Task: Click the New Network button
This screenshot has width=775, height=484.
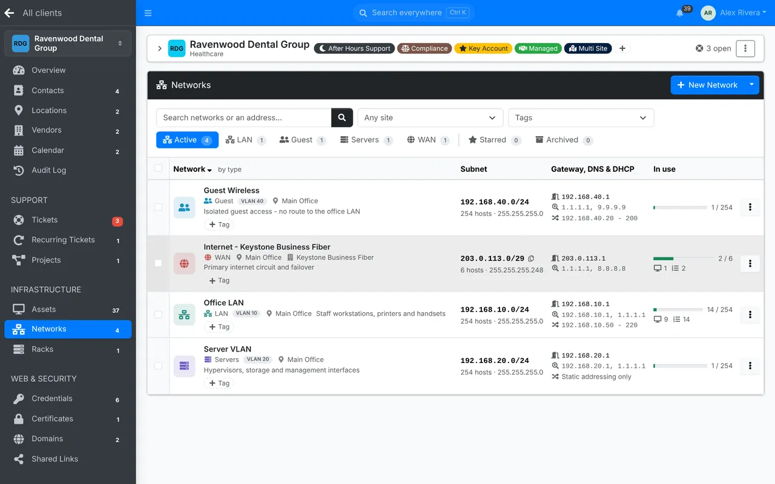Action: 708,85
